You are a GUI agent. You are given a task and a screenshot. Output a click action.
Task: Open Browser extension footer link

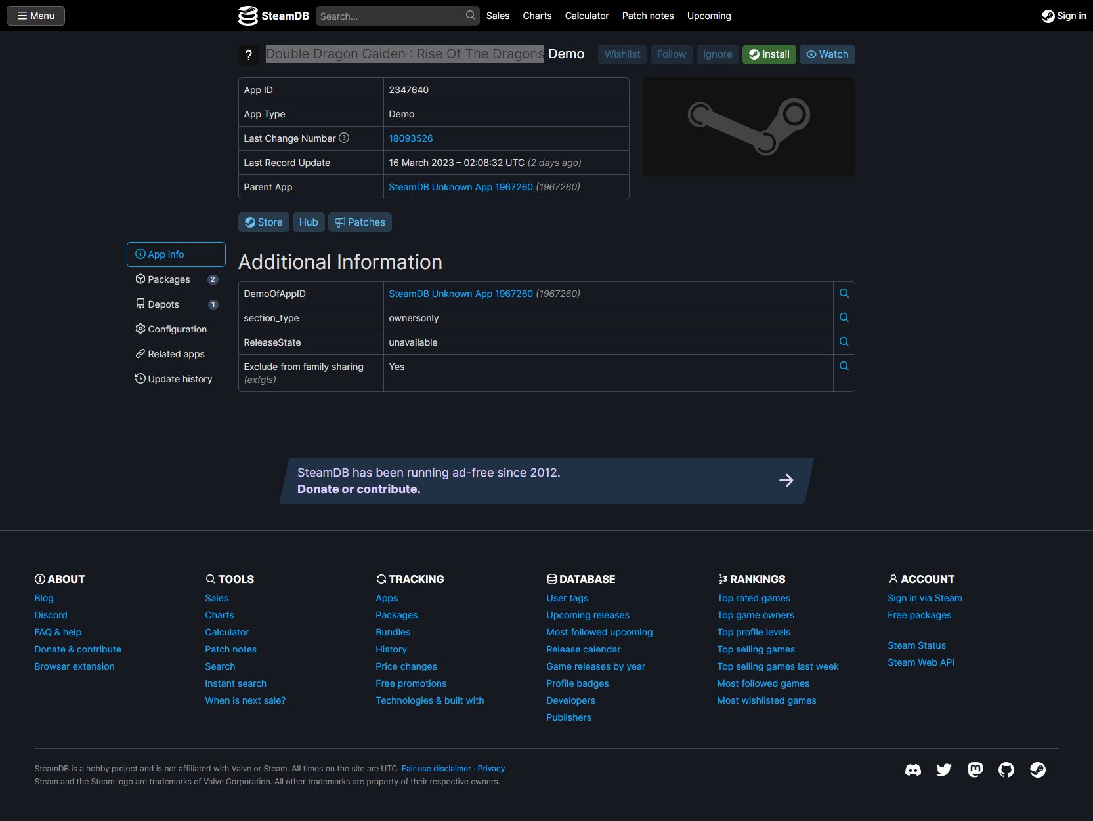tap(74, 666)
